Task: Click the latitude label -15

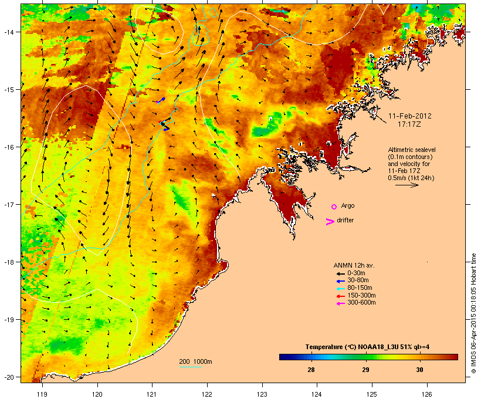Action: pyautogui.click(x=8, y=90)
